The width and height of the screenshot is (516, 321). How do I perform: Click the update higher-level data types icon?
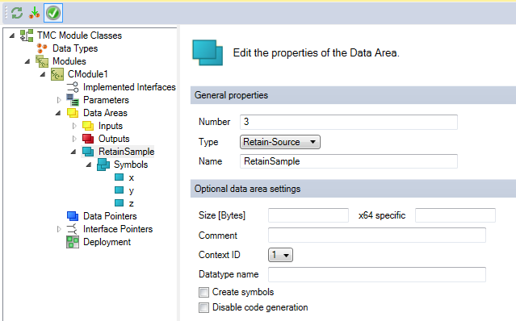34,13
